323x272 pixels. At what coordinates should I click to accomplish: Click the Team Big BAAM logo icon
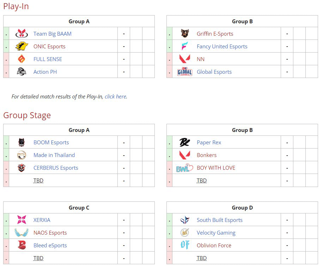coord(22,34)
